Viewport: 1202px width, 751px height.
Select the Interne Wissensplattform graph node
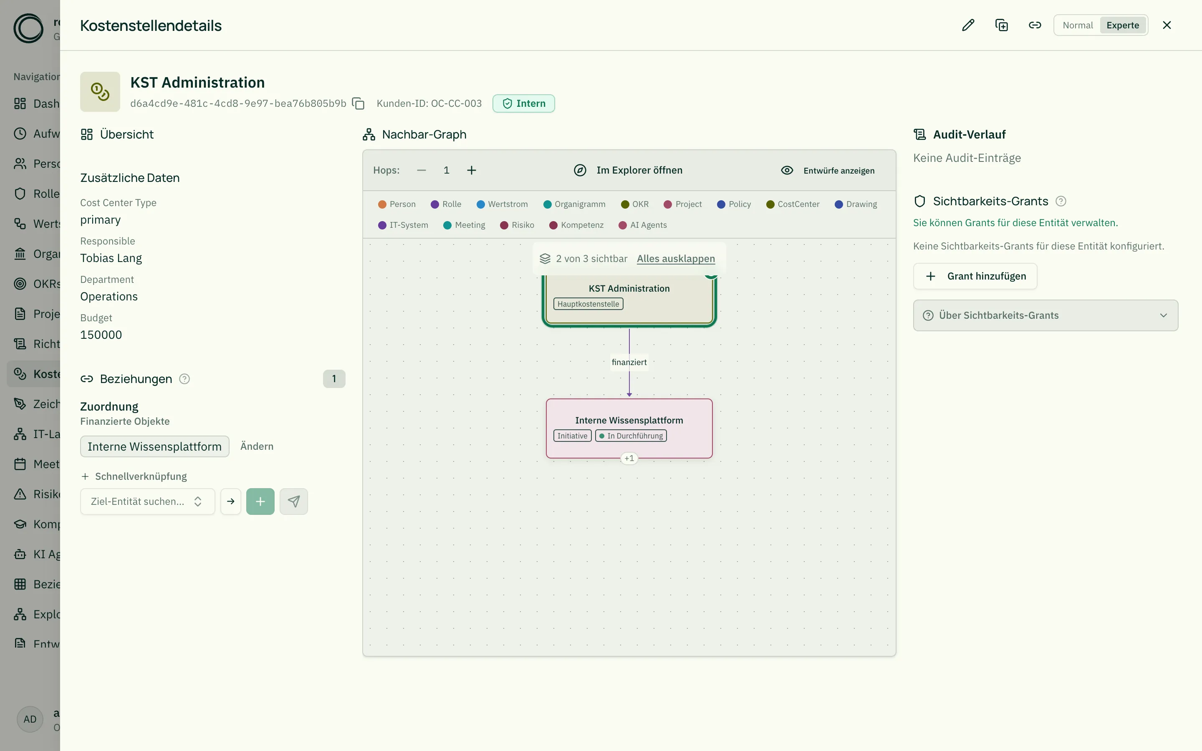pos(629,428)
